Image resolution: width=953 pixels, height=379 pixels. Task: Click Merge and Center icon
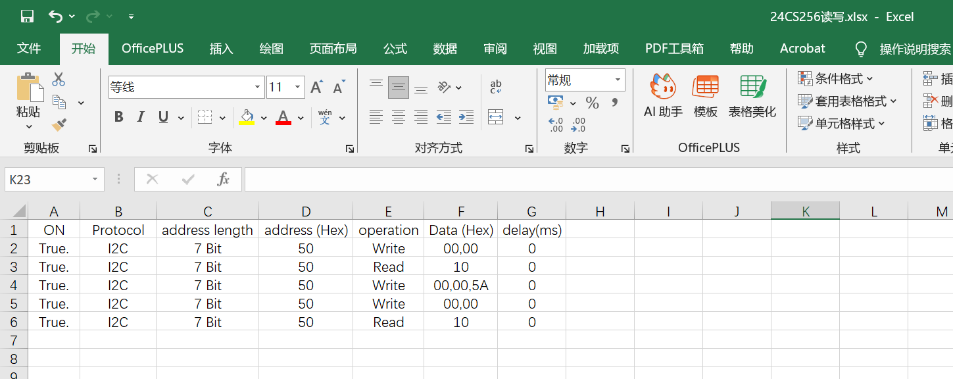pyautogui.click(x=496, y=117)
